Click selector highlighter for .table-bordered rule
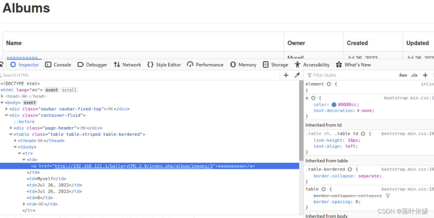434x218 pixels. click(350, 170)
